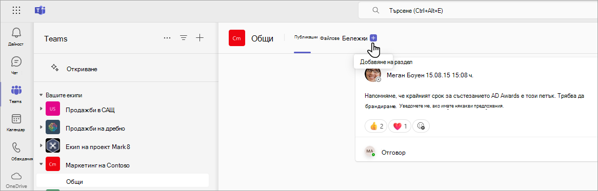Click the thumbs up reaction
This screenshot has width=598, height=191.
pos(376,126)
